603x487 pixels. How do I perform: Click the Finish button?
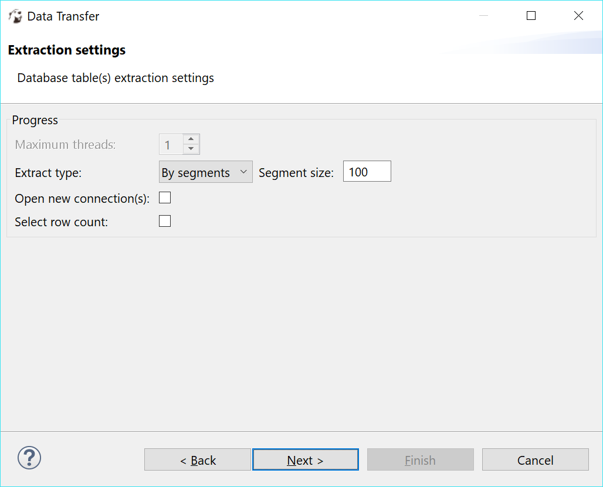(420, 459)
